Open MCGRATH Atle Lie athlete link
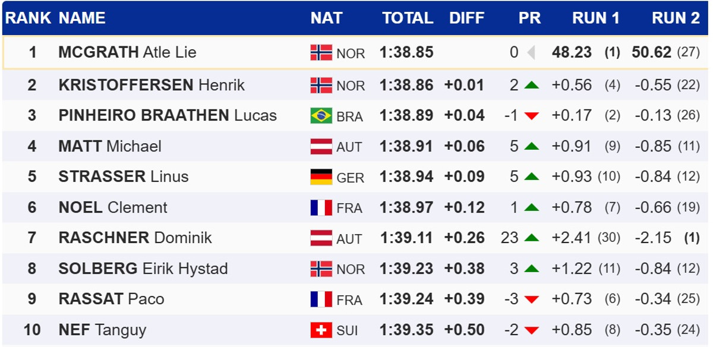This screenshot has height=347, width=713. point(127,52)
